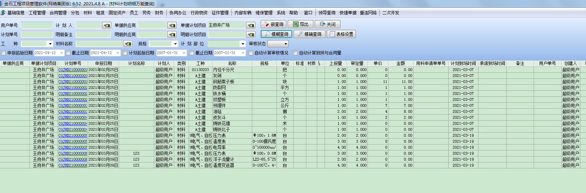Open the 固定资产 menu
This screenshot has width=586, height=193.
(117, 13)
